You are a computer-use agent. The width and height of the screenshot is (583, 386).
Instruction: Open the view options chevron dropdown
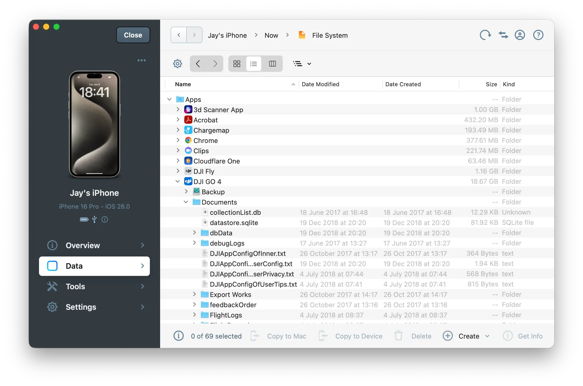(309, 64)
